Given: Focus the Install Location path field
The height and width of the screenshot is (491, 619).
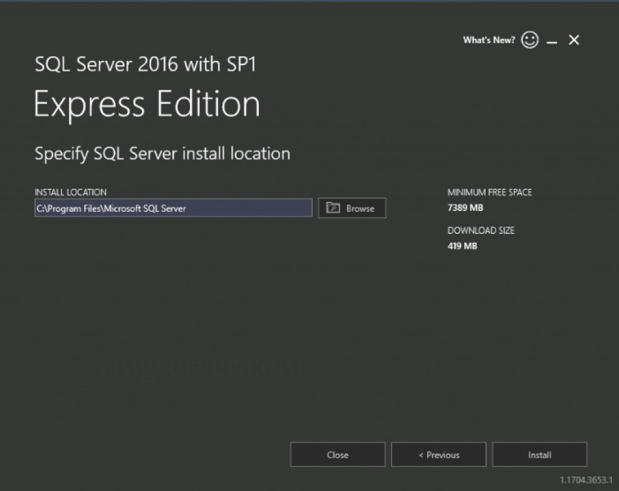Looking at the screenshot, I should (174, 208).
